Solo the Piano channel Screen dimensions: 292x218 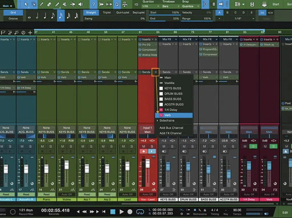coord(51,147)
